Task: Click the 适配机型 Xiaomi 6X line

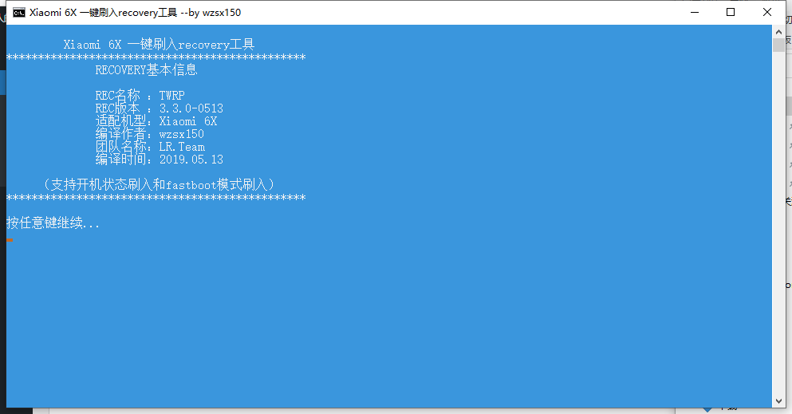Action: coord(156,120)
